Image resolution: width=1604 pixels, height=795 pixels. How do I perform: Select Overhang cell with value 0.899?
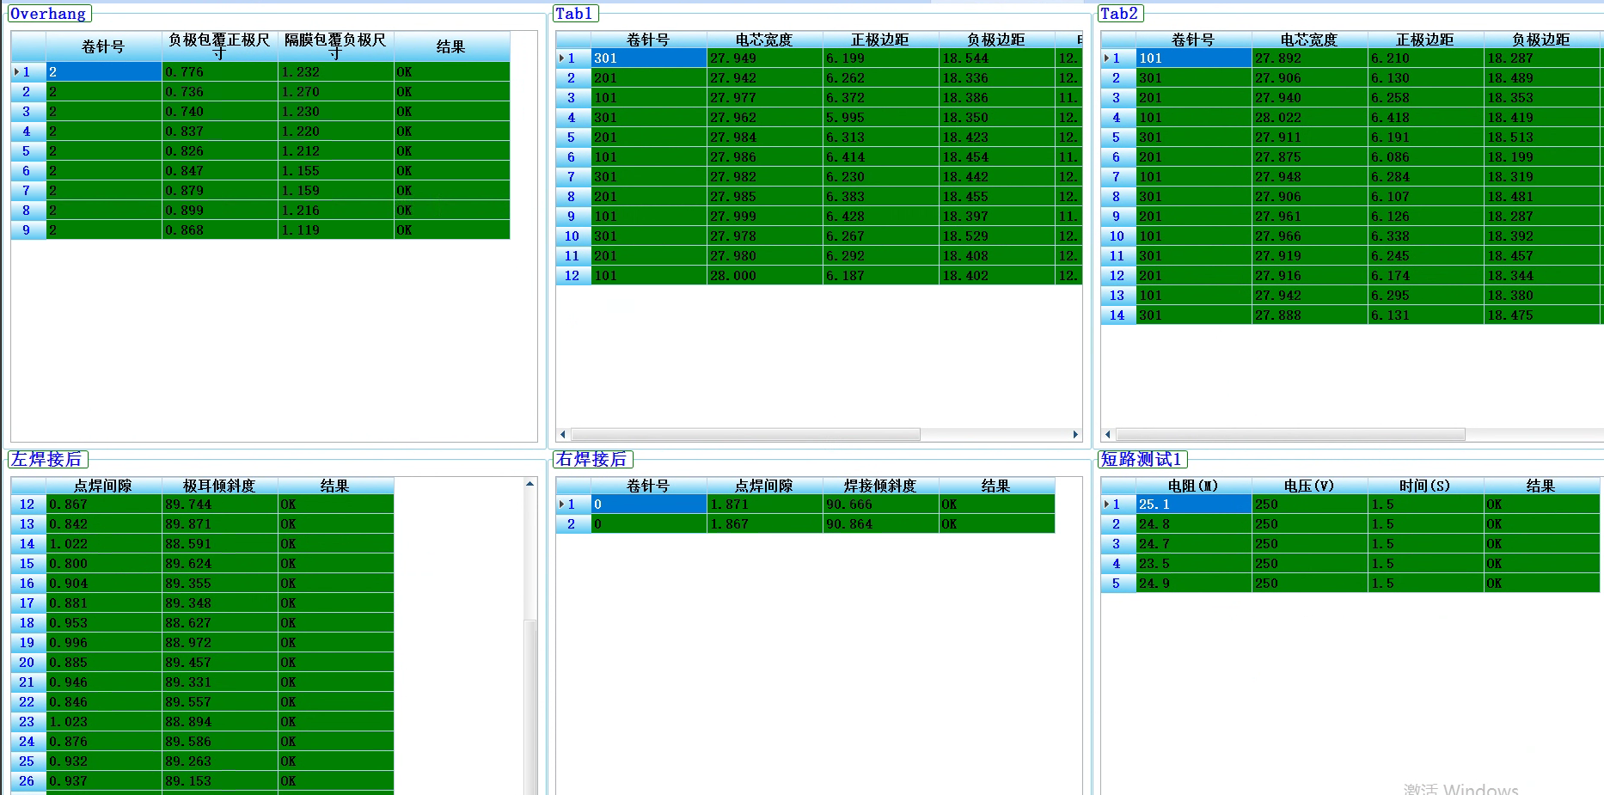coord(220,211)
